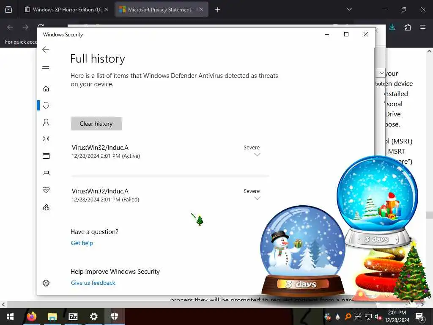This screenshot has height=325, width=433.
Task: Close the Windows XP Horror Edition tab
Action: (x=106, y=9)
